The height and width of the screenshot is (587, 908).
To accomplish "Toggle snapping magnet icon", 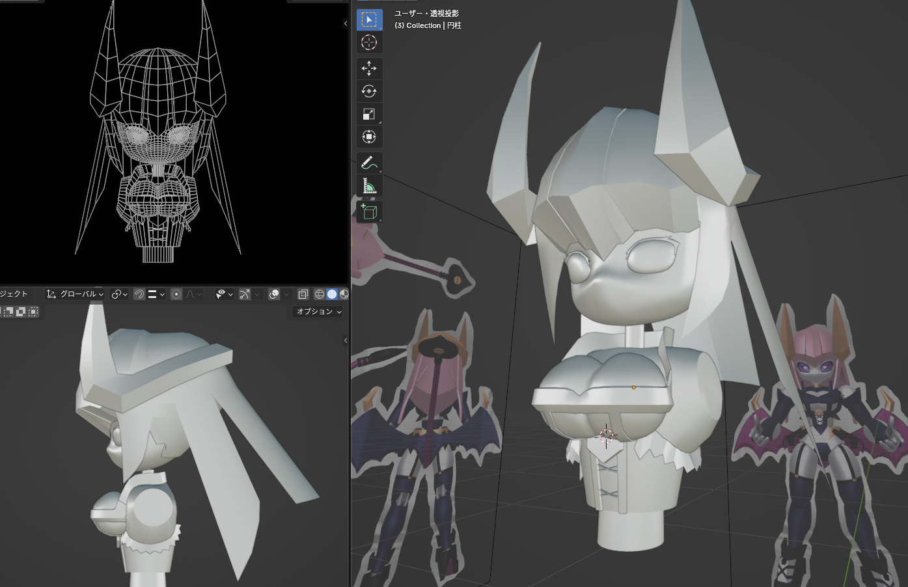I will (139, 294).
